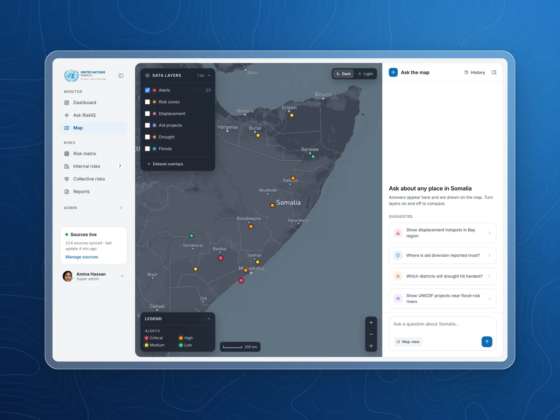Uncheck the Alerts layer checkbox
Viewport: 560px width, 420px height.
click(147, 90)
